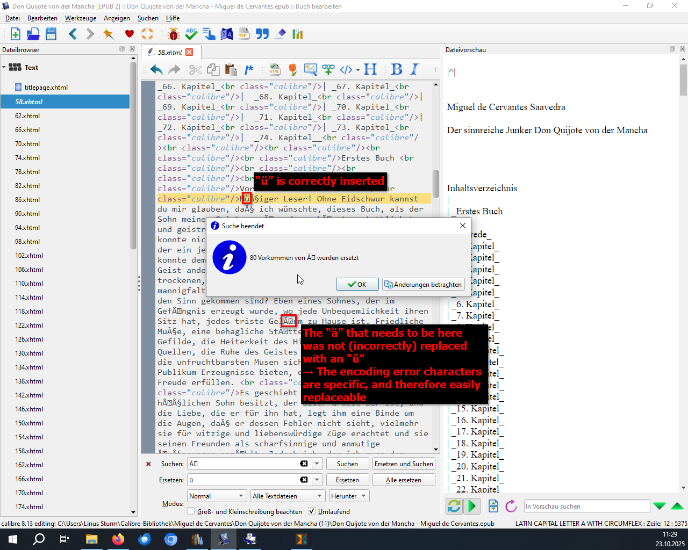The width and height of the screenshot is (688, 550).
Task: Open the 'Ersetzen' field history dropdown arrow
Action: [x=317, y=480]
